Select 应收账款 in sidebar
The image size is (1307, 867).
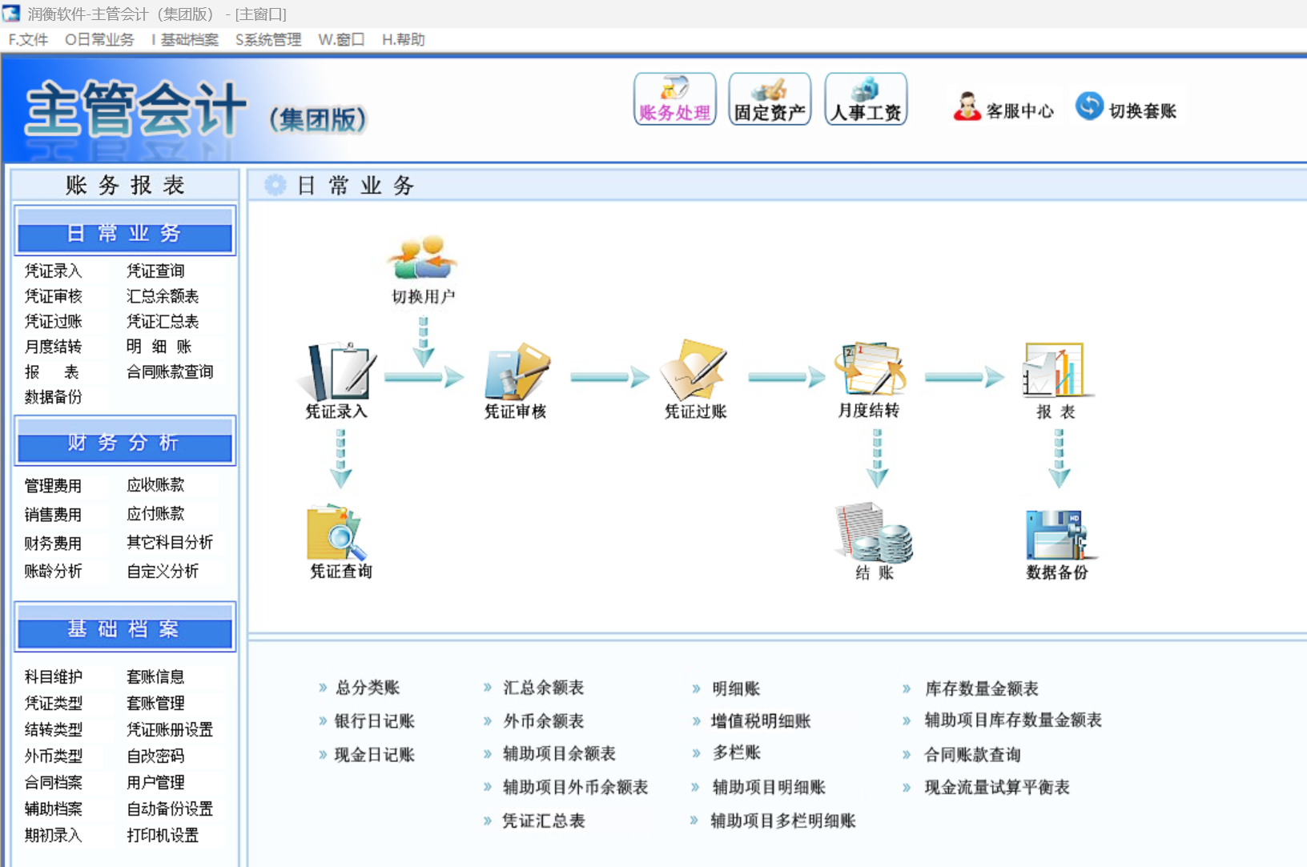coord(155,484)
